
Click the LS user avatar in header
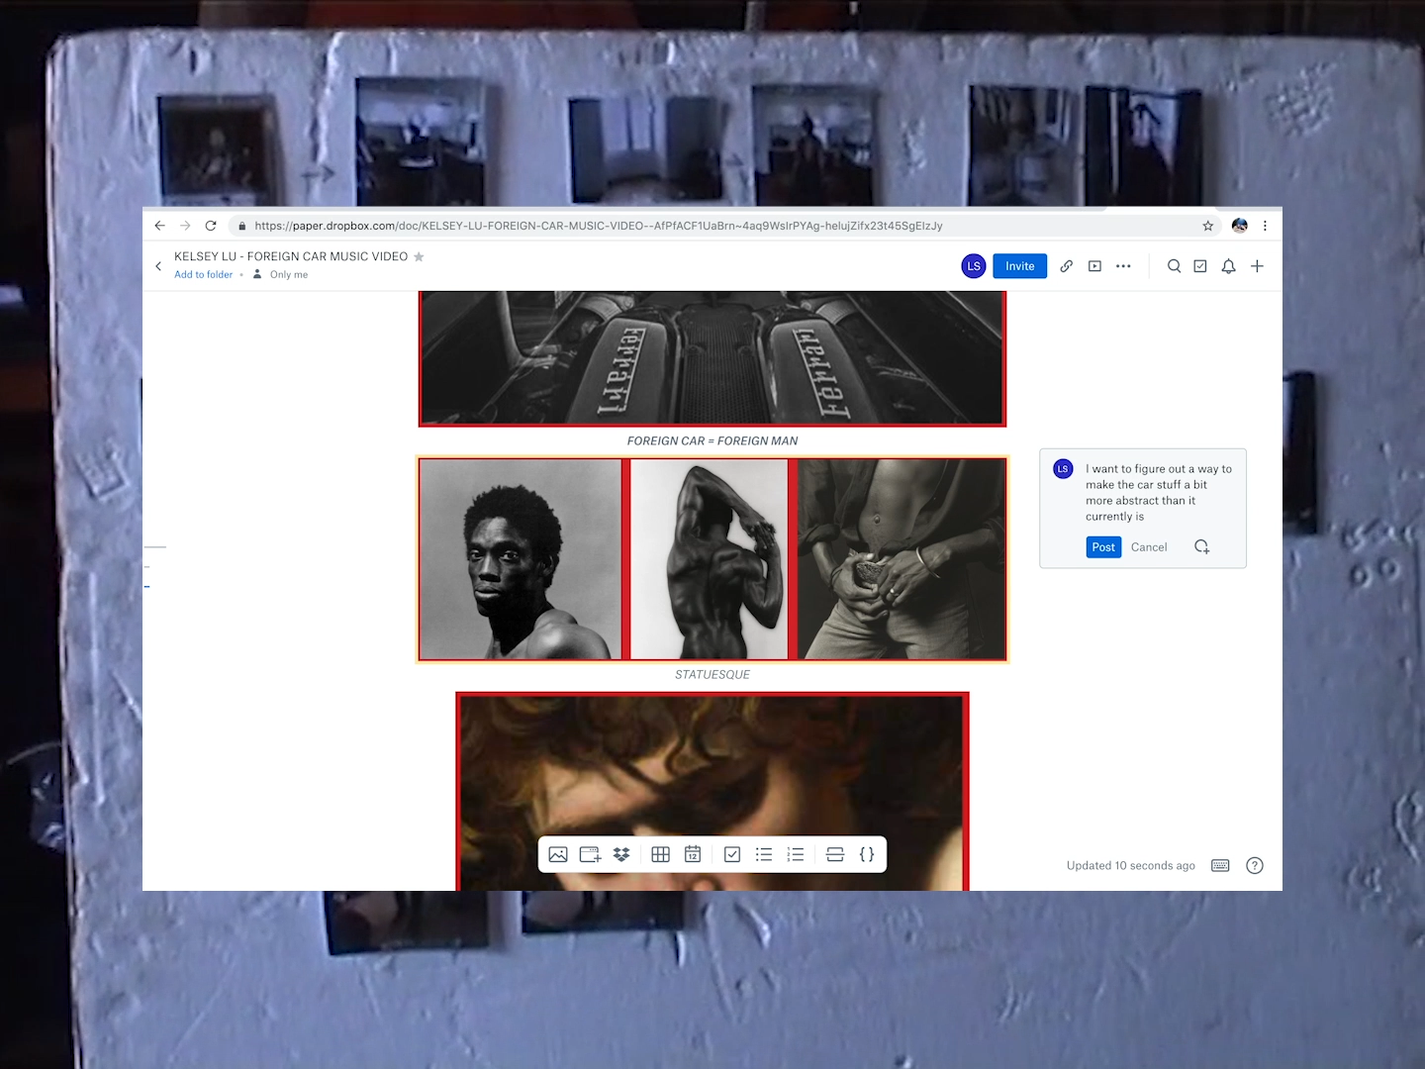pyautogui.click(x=974, y=266)
